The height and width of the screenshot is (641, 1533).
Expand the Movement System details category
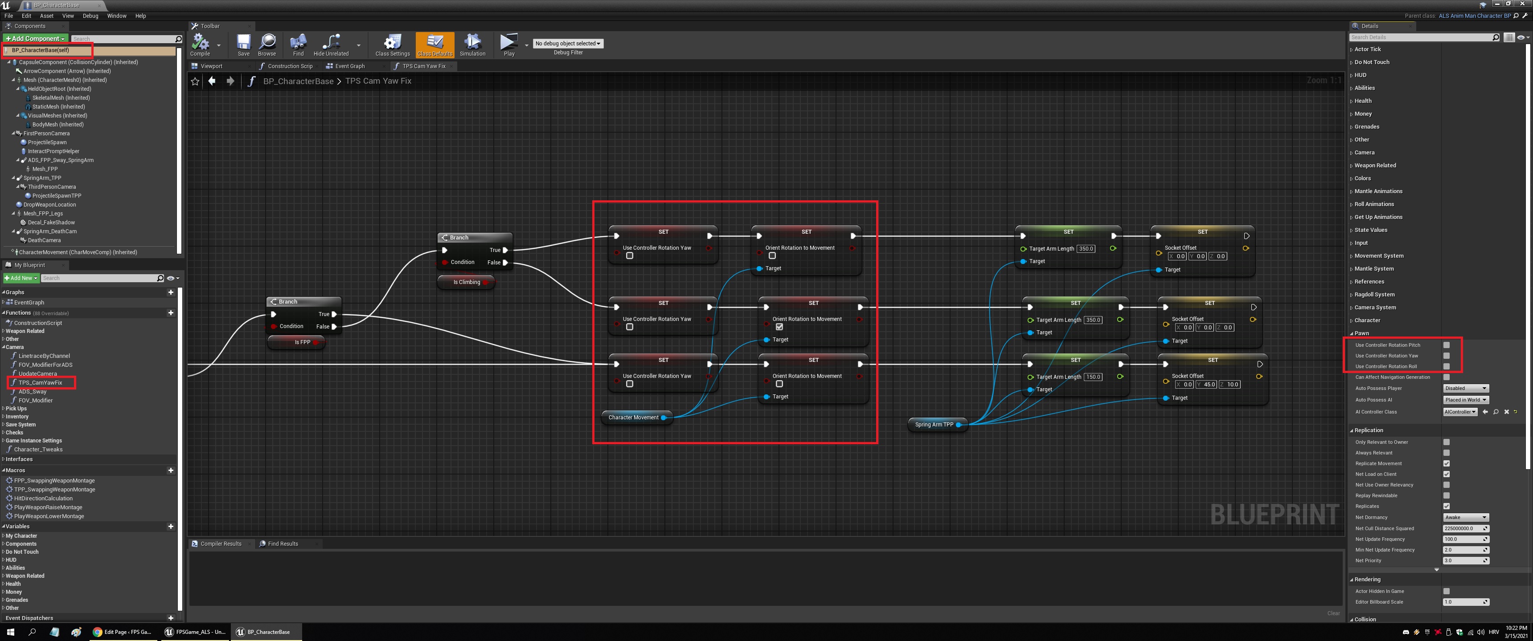[x=1378, y=256]
